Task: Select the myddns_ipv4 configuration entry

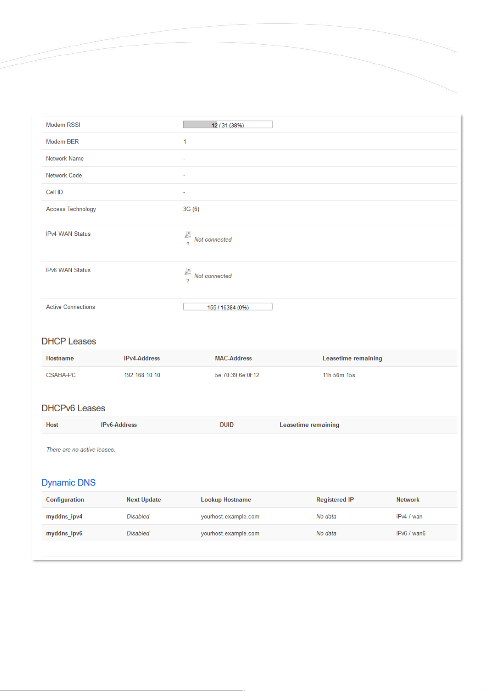Action: coord(64,517)
